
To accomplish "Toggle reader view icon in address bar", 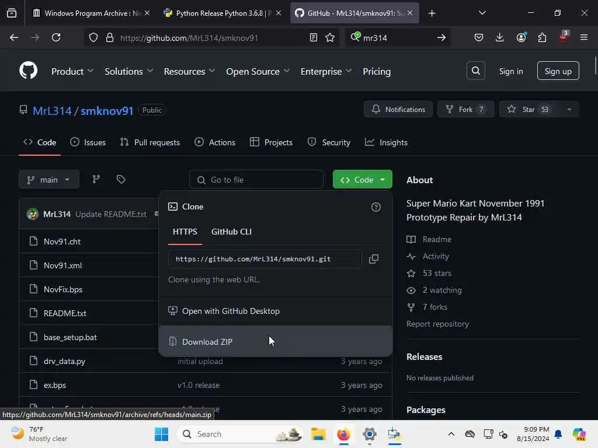I will (313, 37).
